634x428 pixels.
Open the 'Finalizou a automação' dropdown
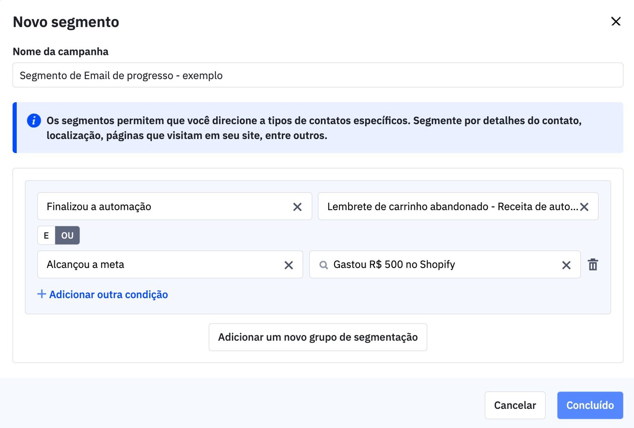165,206
